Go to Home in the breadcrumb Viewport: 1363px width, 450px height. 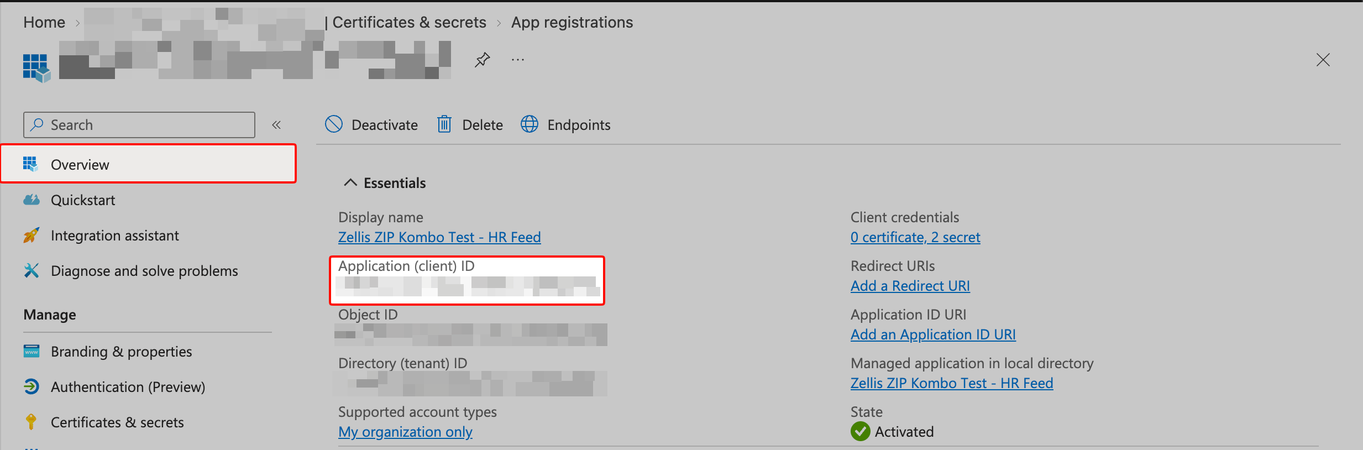click(x=44, y=22)
